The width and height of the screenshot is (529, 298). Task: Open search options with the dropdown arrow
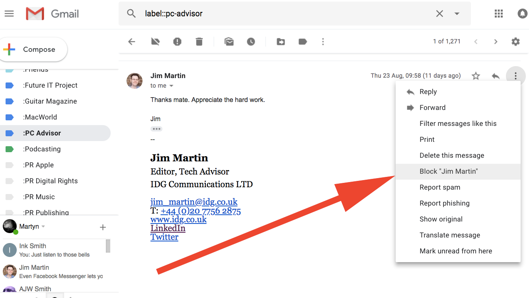coord(456,13)
